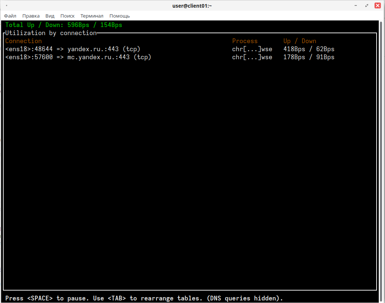Click the 154Bps total download value
Viewport: 385px width, 303px height.
pyautogui.click(x=111, y=25)
